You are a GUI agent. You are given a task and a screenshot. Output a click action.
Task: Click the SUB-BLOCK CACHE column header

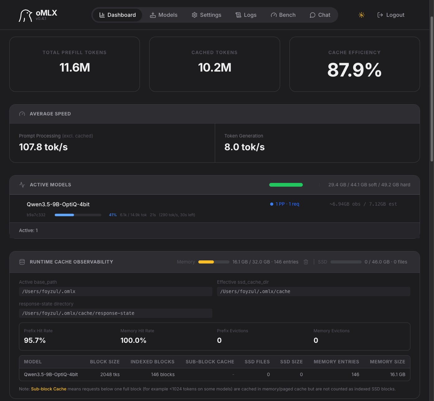[210, 362]
